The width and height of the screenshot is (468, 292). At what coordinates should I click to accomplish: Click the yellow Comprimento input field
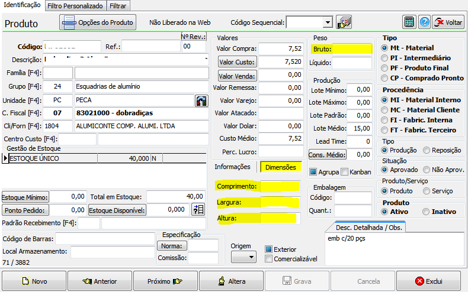tap(280, 187)
